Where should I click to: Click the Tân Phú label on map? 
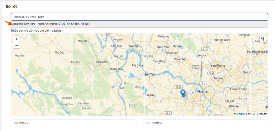pyautogui.click(x=75, y=62)
